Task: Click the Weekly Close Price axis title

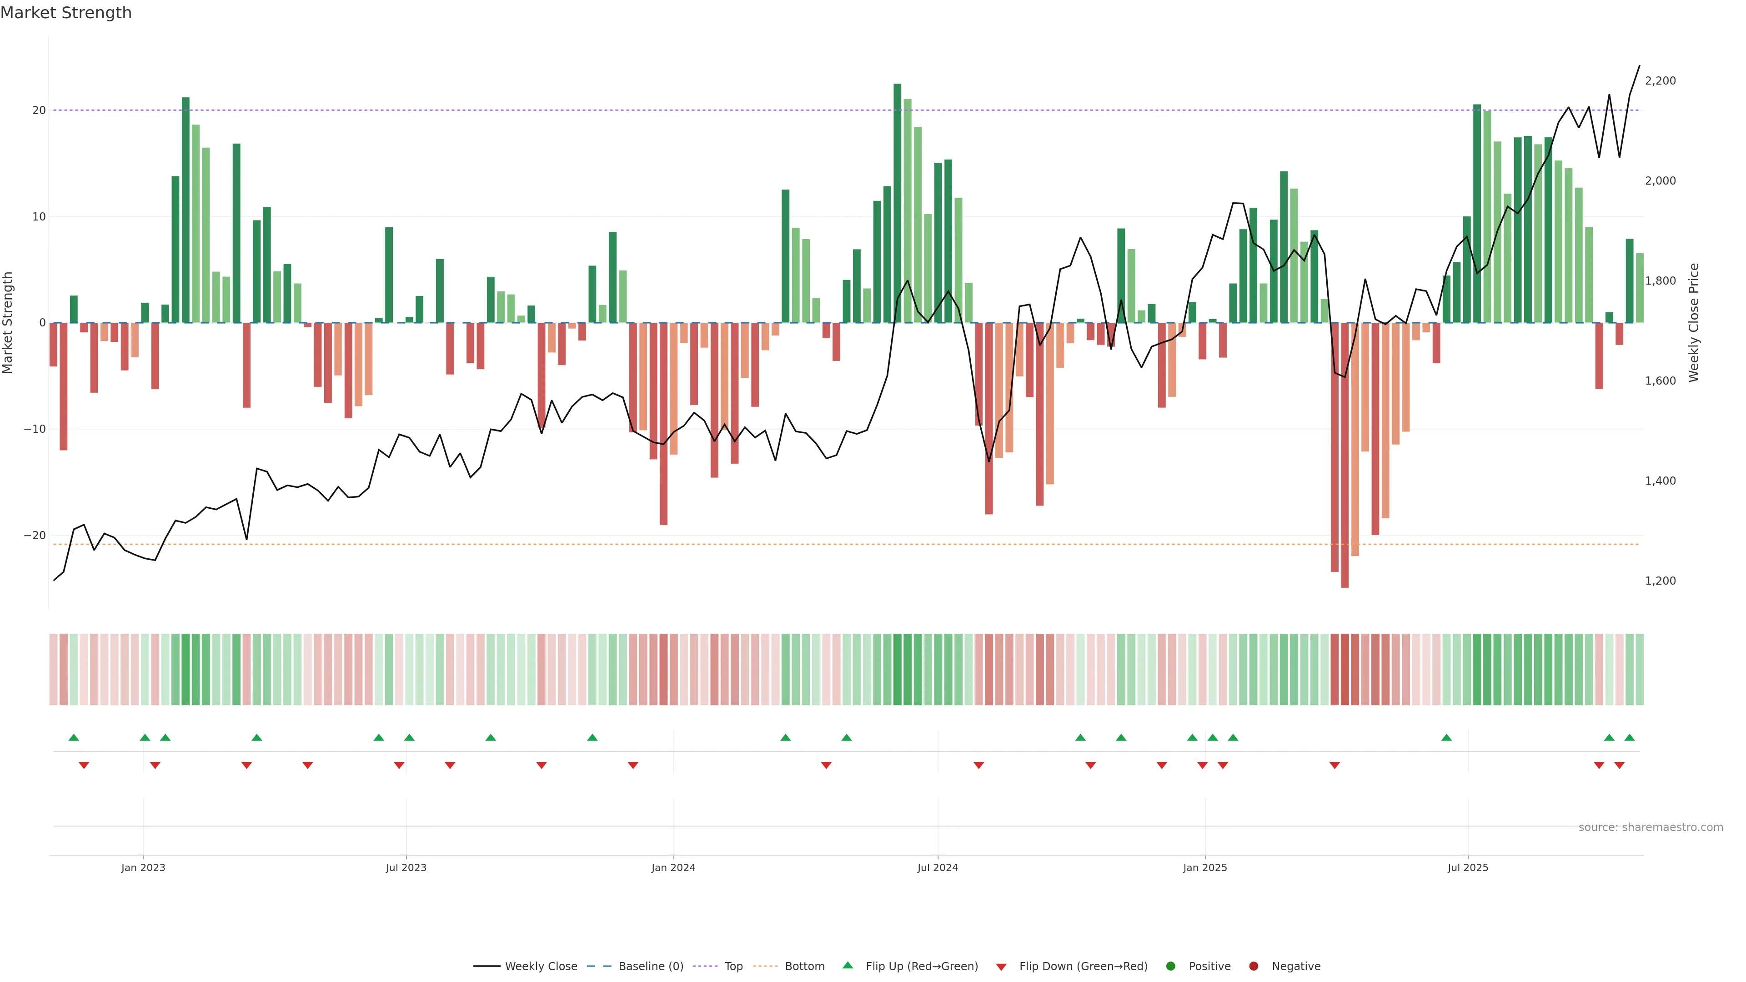Action: [1694, 323]
